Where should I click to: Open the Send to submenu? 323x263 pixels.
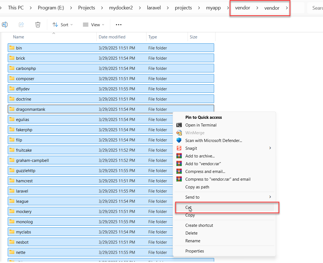click(x=225, y=197)
